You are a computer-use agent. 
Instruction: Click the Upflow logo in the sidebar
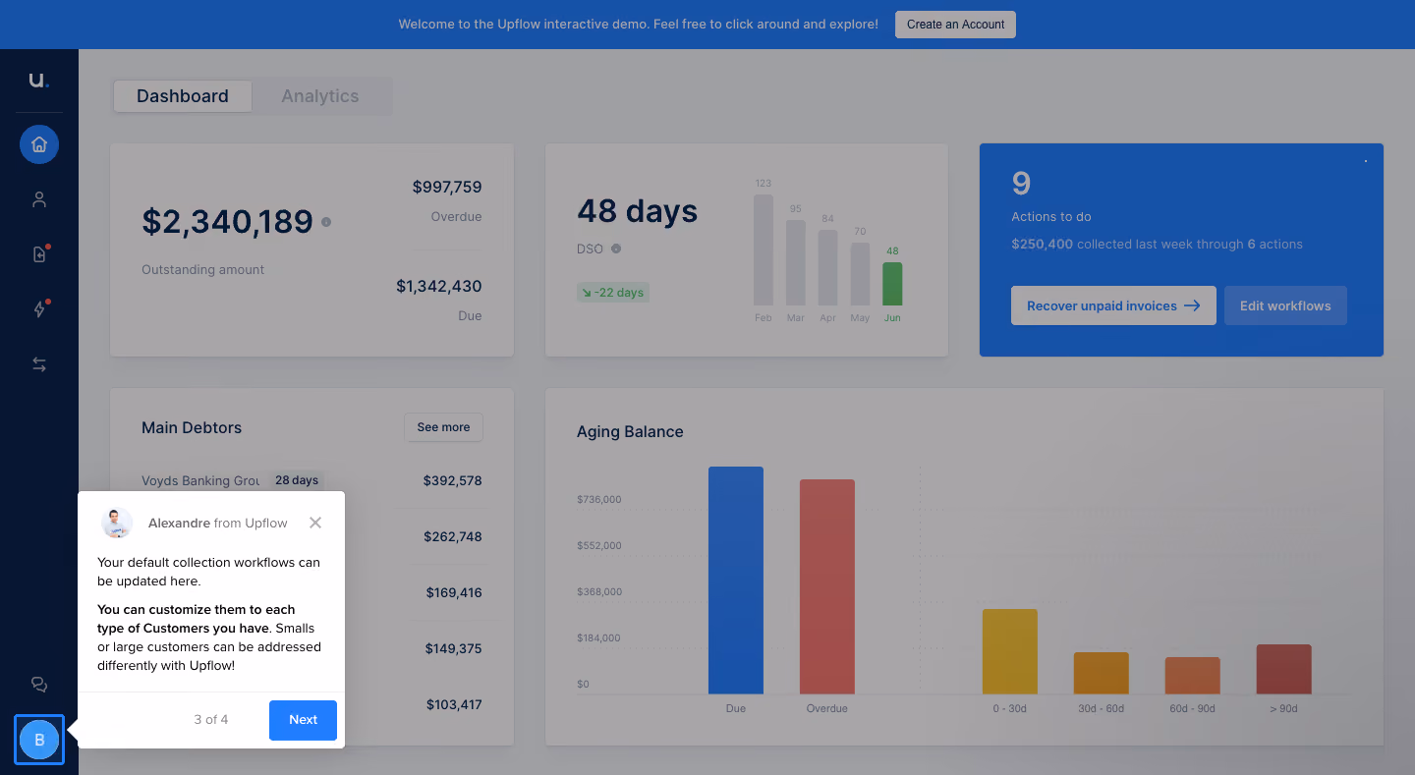[38, 81]
